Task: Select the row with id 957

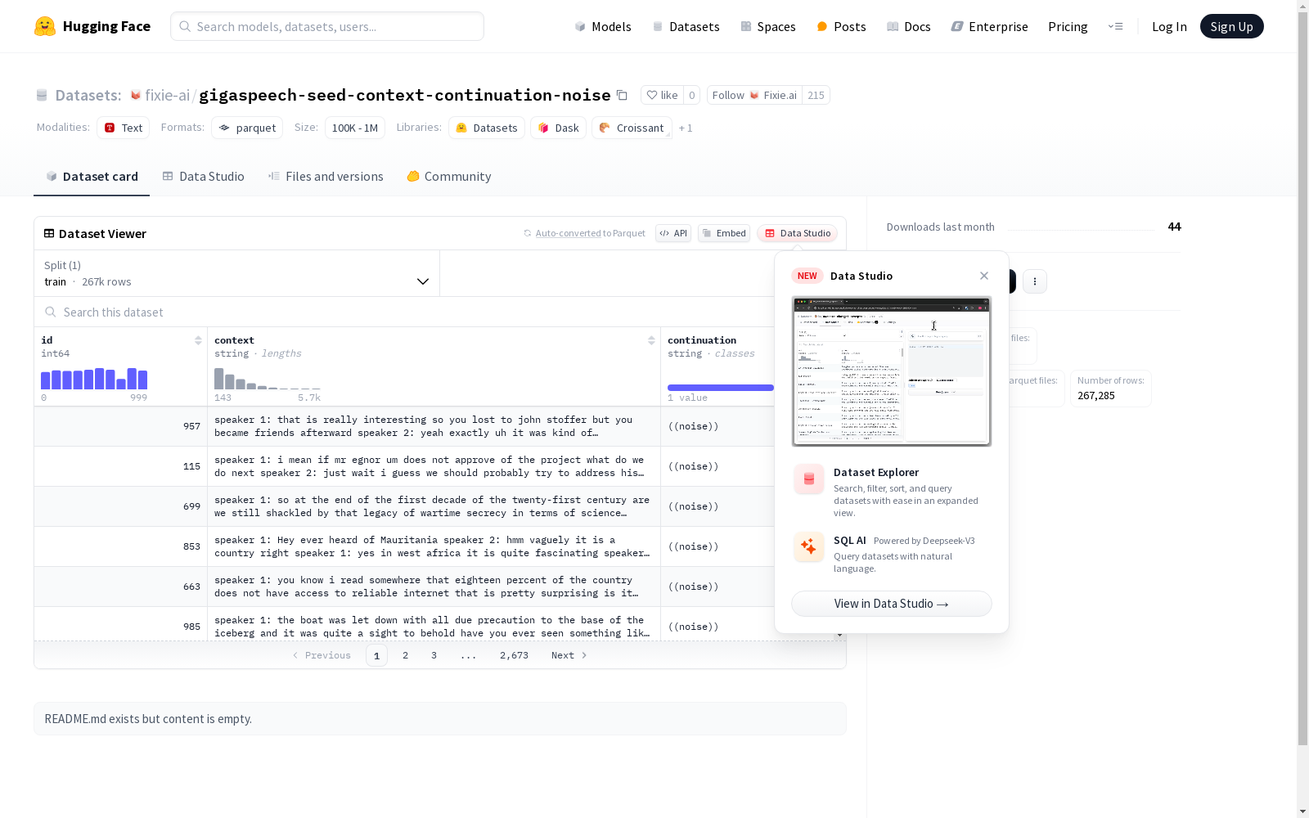Action: coord(404,426)
